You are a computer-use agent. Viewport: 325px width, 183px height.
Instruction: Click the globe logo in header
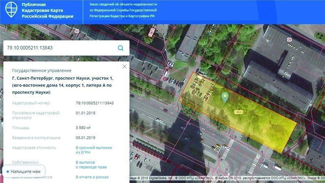[x=9, y=11]
